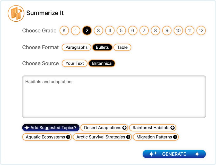Click plus icon on Arctic Survival Strategies
The width and height of the screenshot is (216, 165).
128,137
